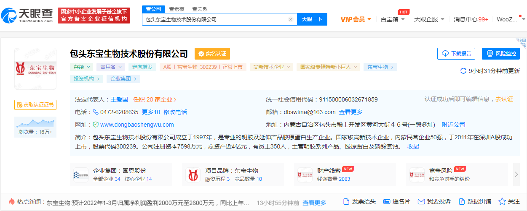Open 竞品数量 10 link
The width and height of the screenshot is (527, 211).
tap(248, 179)
